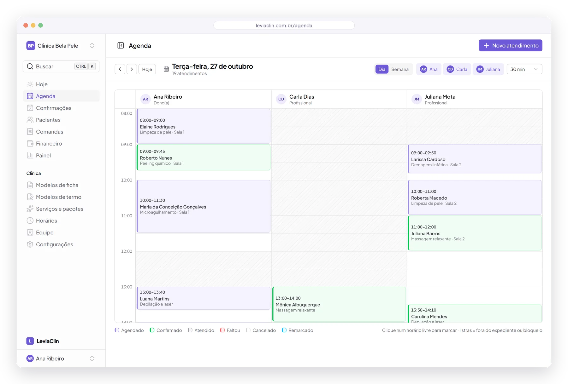Click the calendar icon beside the date

(x=166, y=69)
